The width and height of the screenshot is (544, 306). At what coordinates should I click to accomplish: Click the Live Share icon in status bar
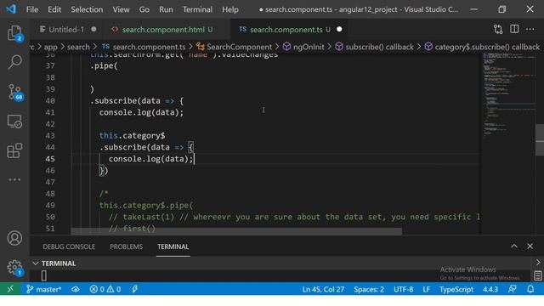coord(135,289)
